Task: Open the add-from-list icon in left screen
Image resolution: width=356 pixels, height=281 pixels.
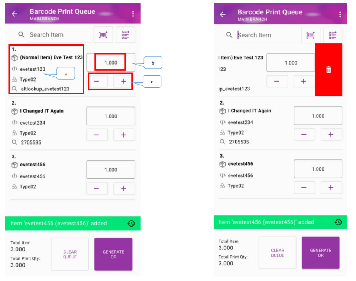Action: (125, 35)
